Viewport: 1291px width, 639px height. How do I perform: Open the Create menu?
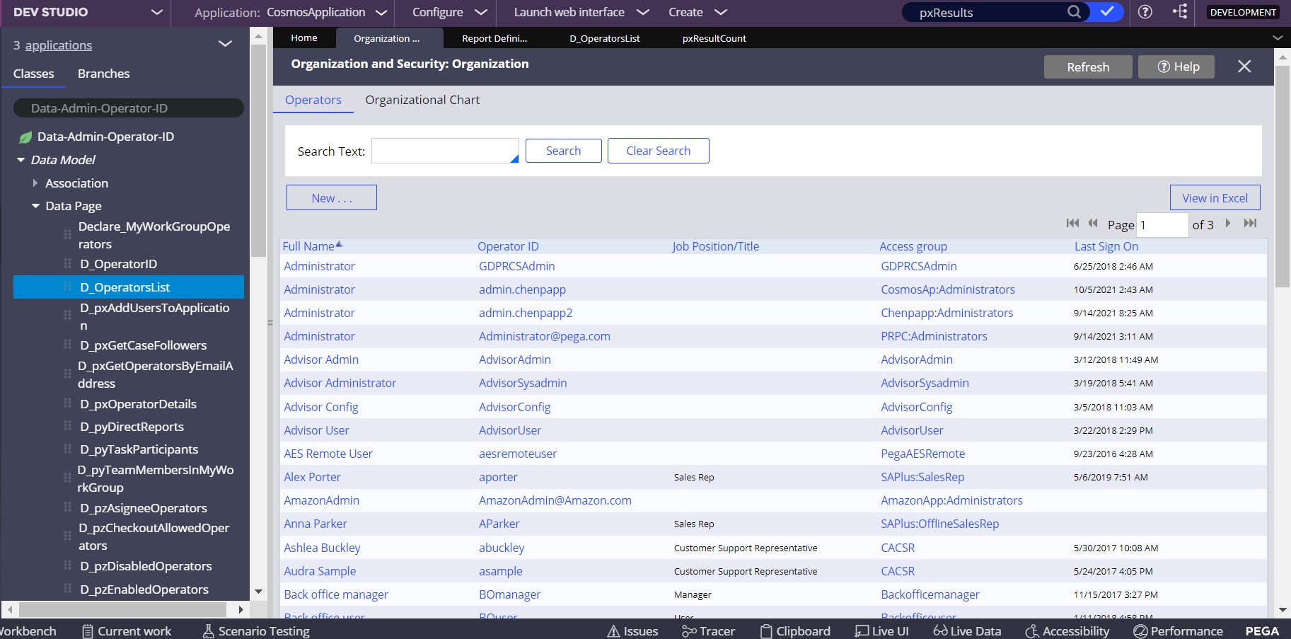point(697,13)
